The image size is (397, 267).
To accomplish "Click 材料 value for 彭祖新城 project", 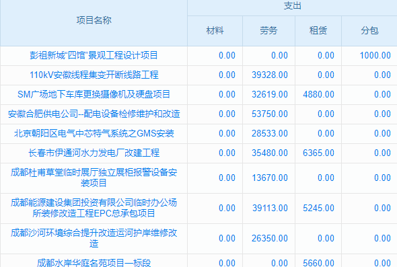I will [x=227, y=55].
